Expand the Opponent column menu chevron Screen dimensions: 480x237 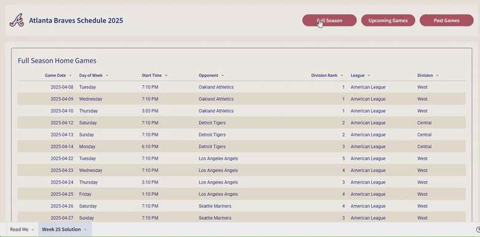point(222,76)
